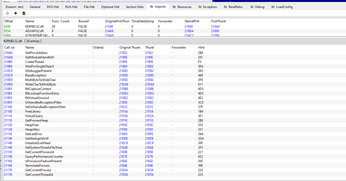Click OriginalFirstThunk value 21548
This screenshot has height=181, width=346.
tap(109, 27)
